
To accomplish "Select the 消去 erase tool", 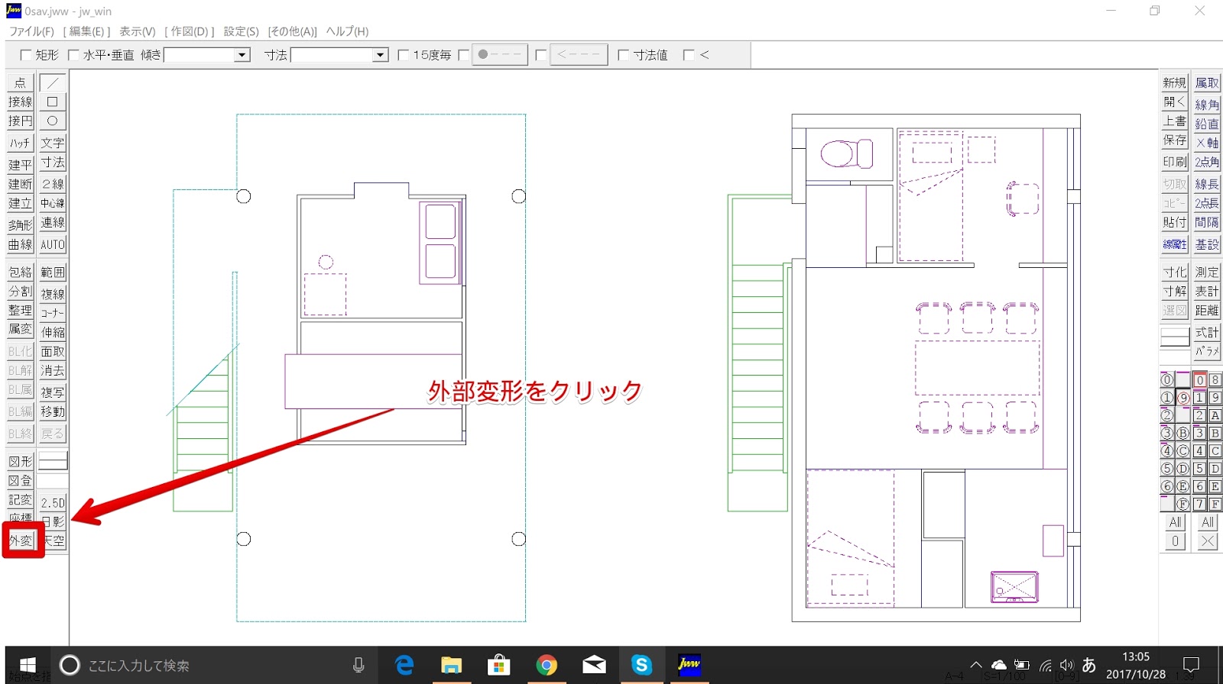I will [53, 370].
